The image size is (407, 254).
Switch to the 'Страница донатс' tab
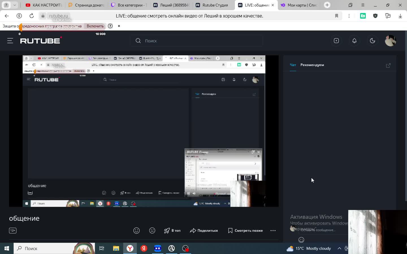coord(86,5)
